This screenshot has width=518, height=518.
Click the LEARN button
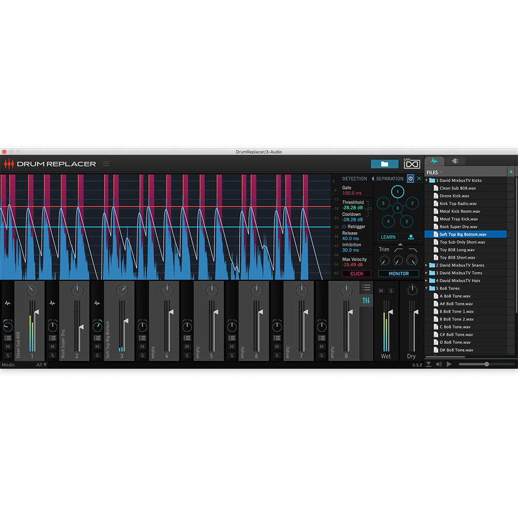click(x=388, y=237)
